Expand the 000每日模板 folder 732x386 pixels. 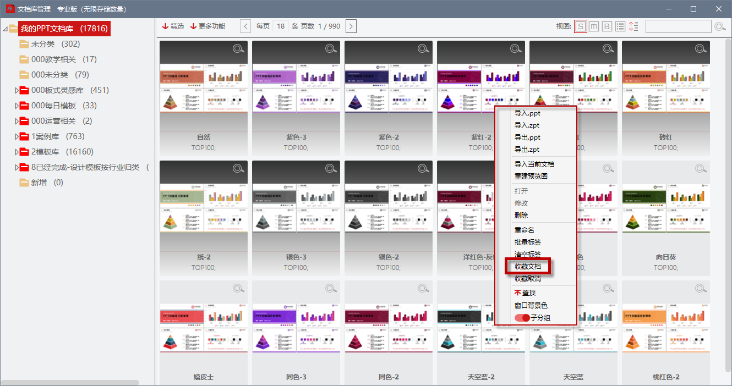coord(17,106)
